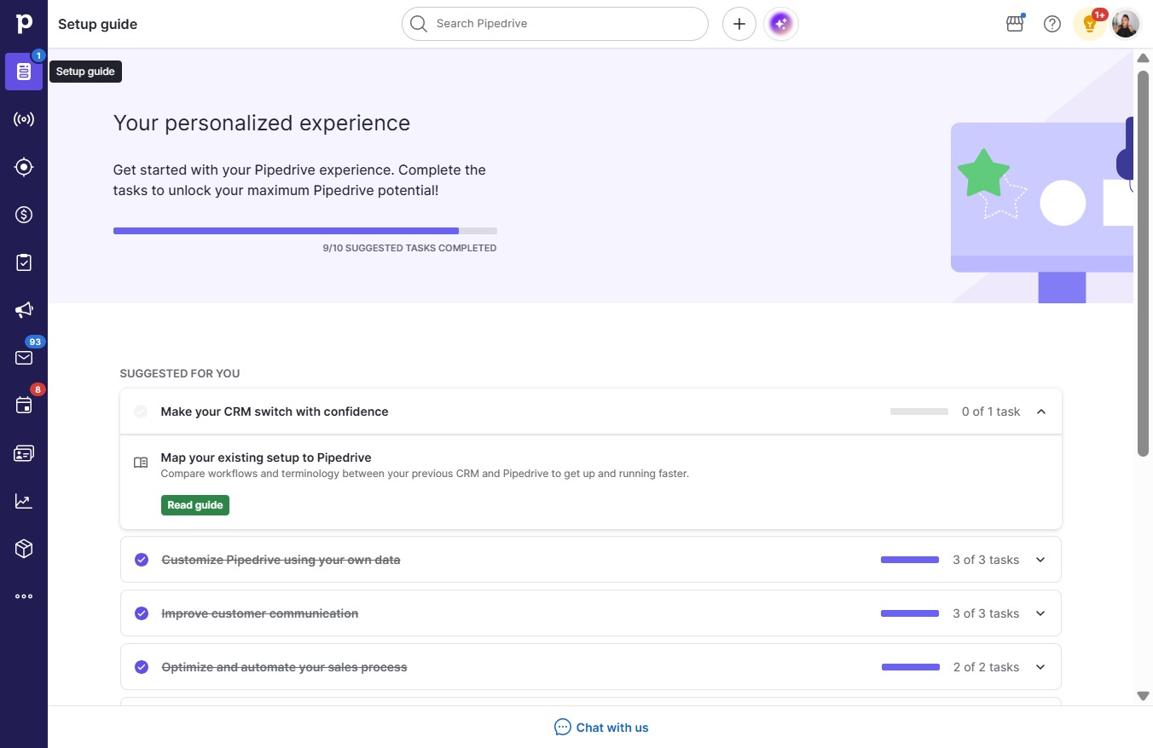Open the AI assistant sparkle button

coord(781,24)
